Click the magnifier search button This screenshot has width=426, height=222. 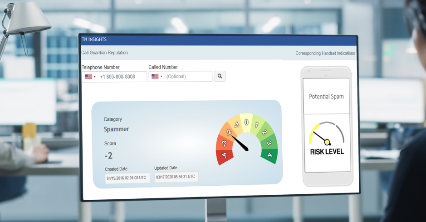(220, 76)
